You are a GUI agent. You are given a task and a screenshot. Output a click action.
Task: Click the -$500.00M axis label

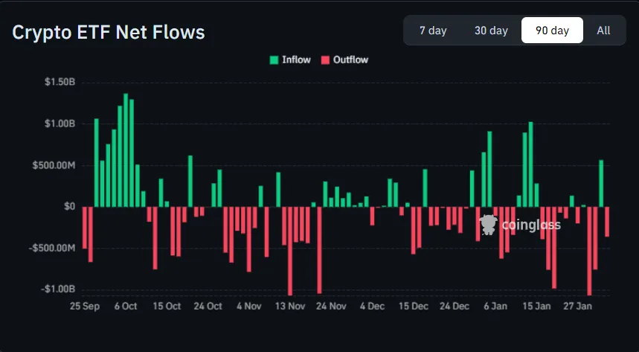(52, 248)
